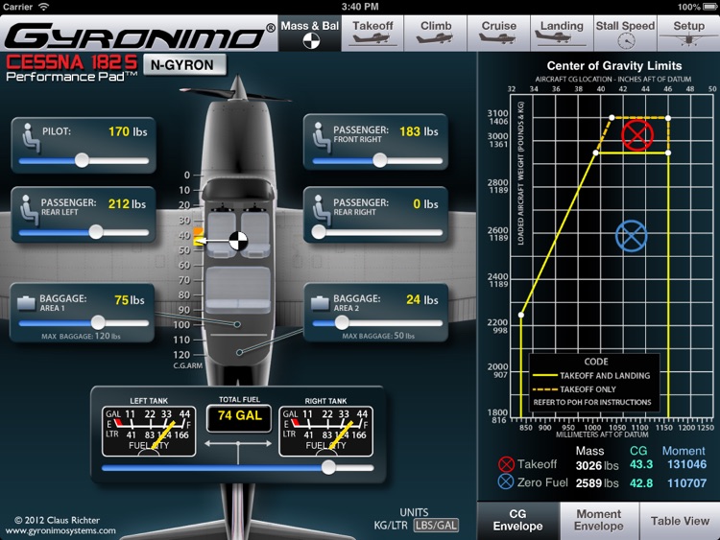This screenshot has width=720, height=540.
Task: Click the Baggage Area 2 slider handle
Action: coord(341,323)
